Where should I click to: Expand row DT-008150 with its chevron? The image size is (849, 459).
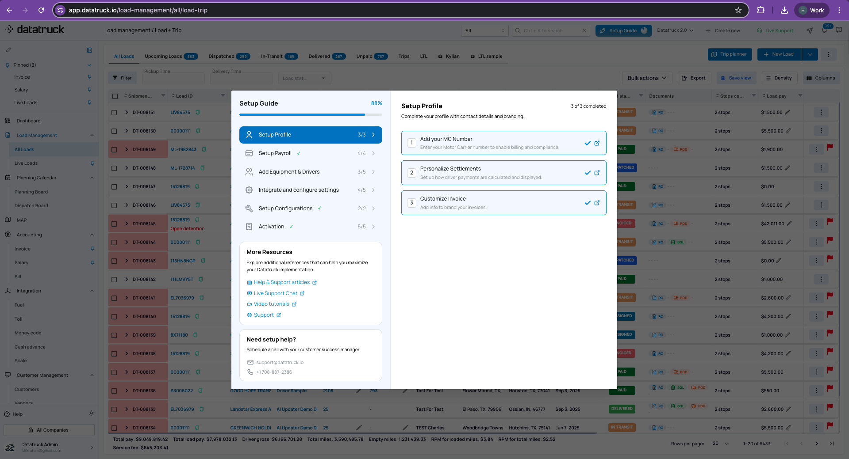pyautogui.click(x=127, y=131)
